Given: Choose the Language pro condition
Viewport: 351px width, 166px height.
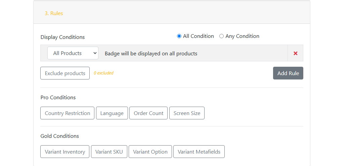Looking at the screenshot, I should (112, 113).
